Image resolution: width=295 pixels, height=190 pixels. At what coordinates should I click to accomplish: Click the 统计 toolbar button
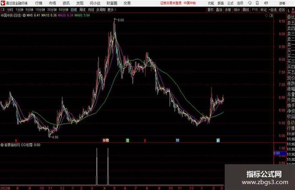tap(237, 10)
